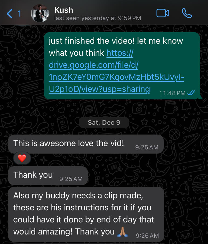Open Kush's profile picture
Viewport: 208px width, 244px height.
pos(40,13)
